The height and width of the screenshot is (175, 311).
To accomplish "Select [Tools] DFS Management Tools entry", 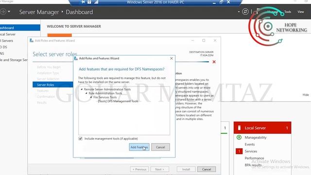I will [118, 101].
